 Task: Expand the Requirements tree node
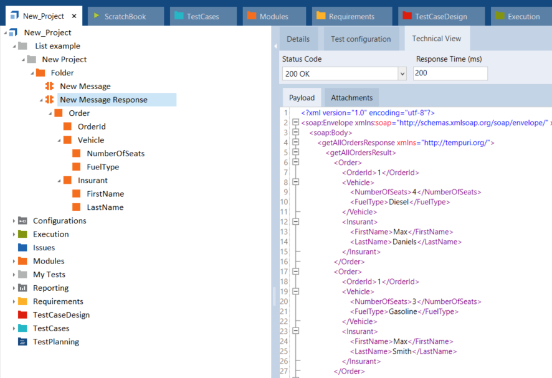click(14, 301)
